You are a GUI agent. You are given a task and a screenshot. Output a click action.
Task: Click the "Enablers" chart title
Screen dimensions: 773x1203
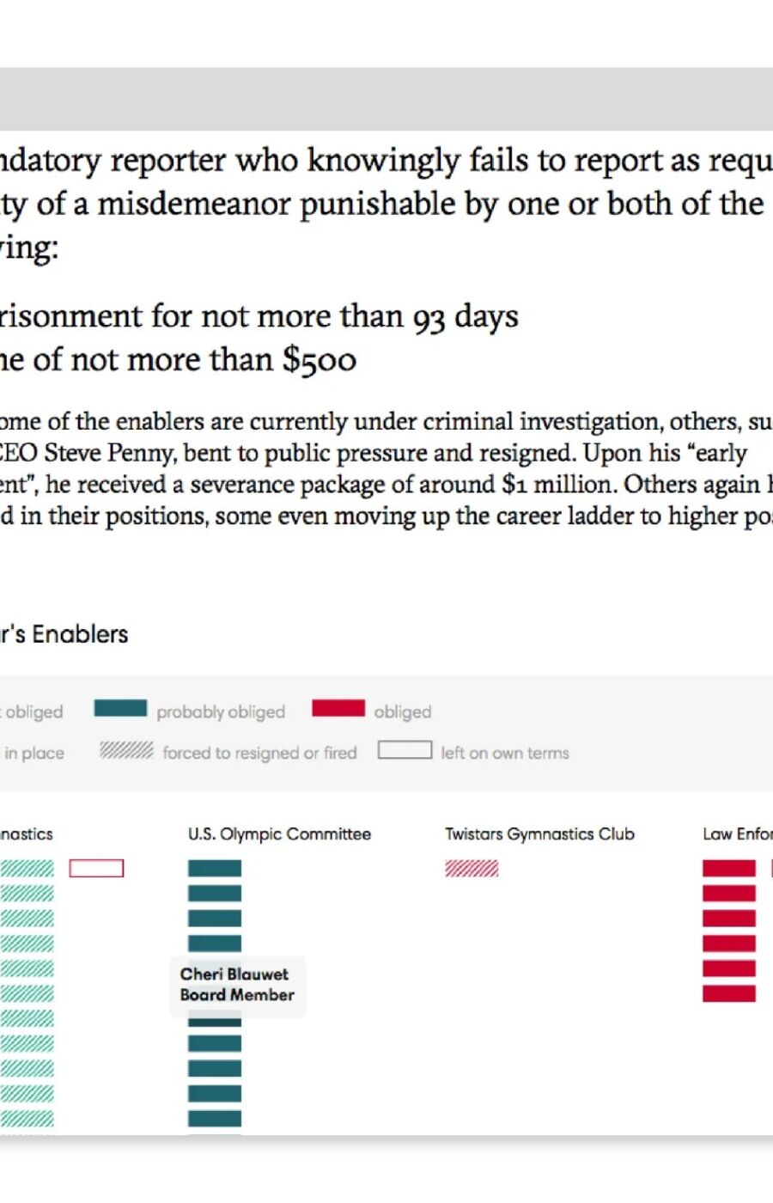79,634
